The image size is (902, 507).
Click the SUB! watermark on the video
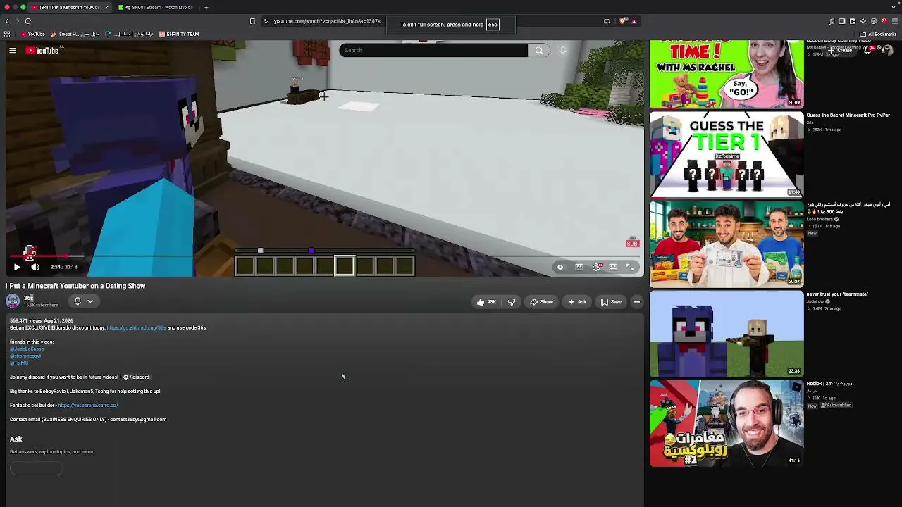(x=633, y=244)
